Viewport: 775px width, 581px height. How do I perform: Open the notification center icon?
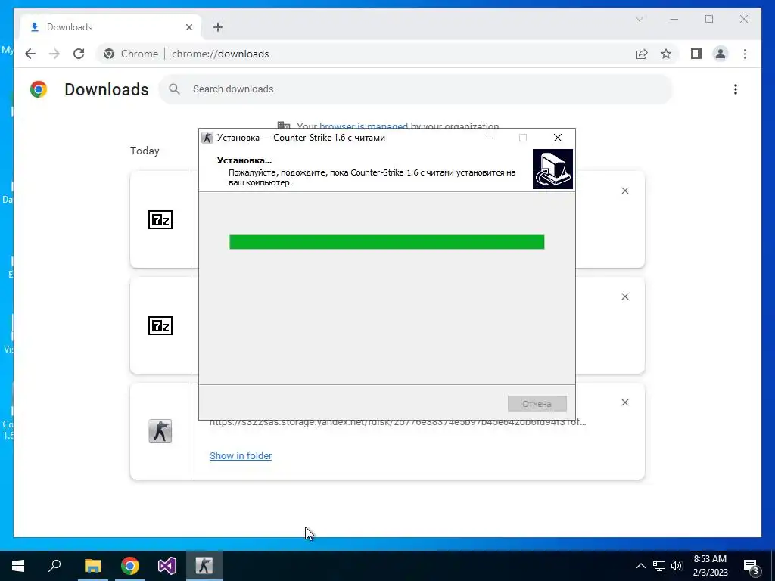coord(752,566)
